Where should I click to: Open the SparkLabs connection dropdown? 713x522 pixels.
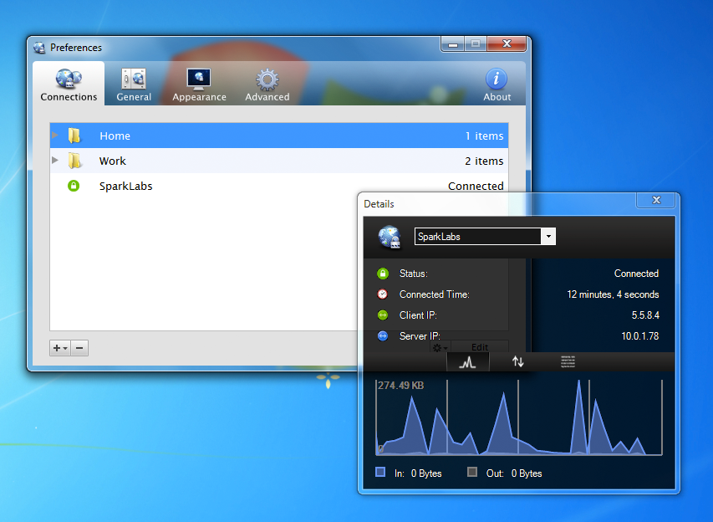(x=547, y=236)
